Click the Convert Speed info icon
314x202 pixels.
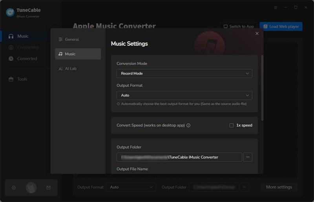pyautogui.click(x=188, y=125)
